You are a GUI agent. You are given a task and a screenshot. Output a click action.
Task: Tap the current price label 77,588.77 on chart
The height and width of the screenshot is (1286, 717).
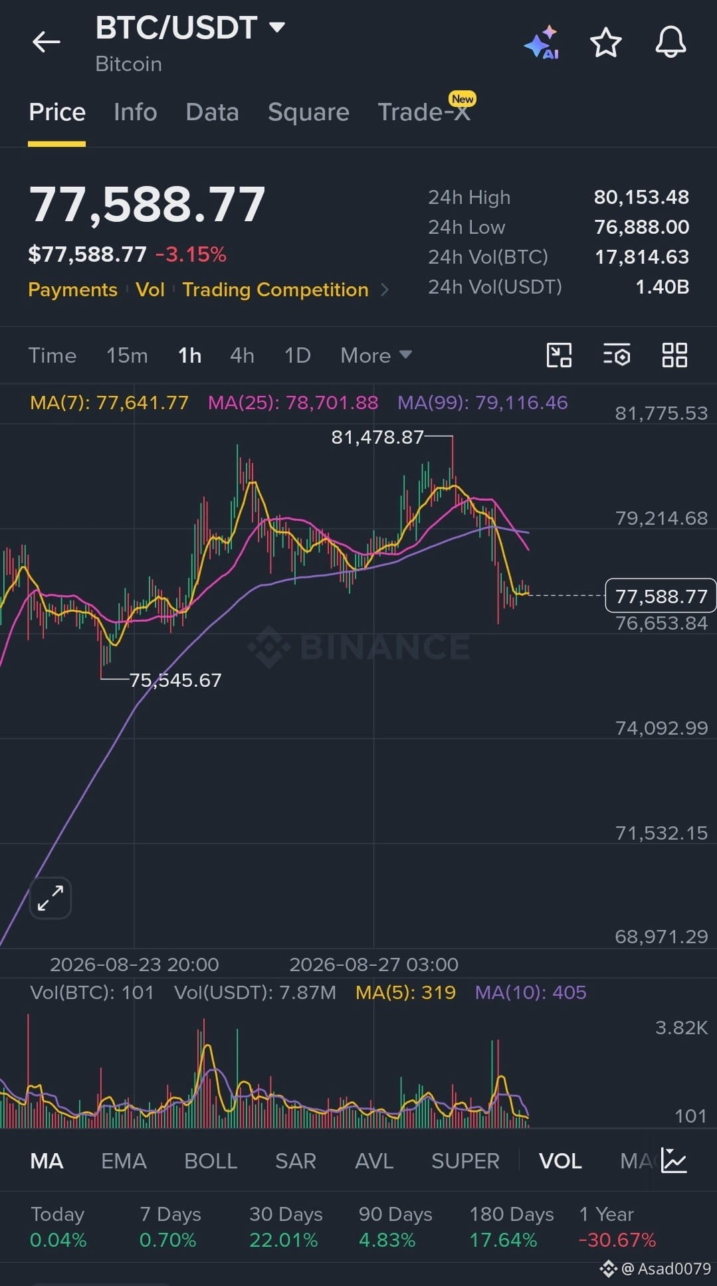click(x=661, y=596)
